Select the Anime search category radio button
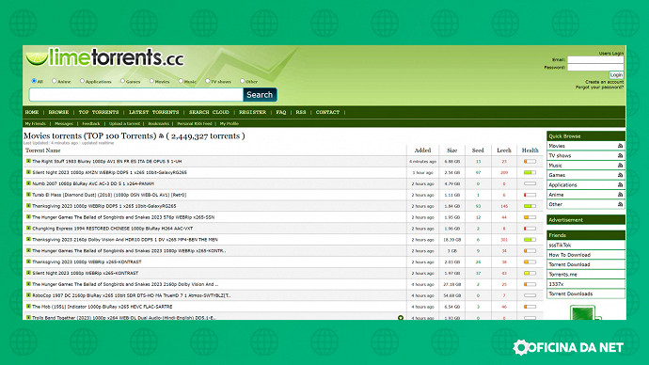Image resolution: width=649 pixels, height=365 pixels. click(x=55, y=81)
